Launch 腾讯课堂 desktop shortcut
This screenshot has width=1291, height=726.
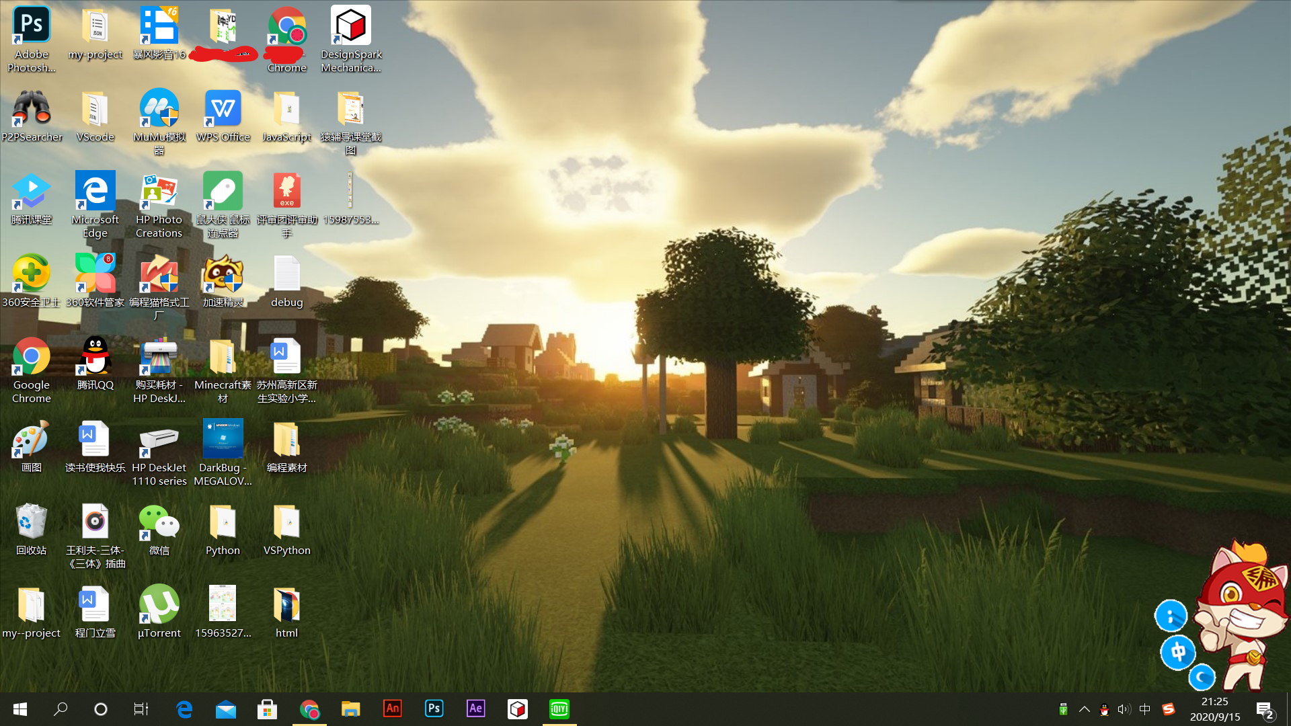point(32,198)
